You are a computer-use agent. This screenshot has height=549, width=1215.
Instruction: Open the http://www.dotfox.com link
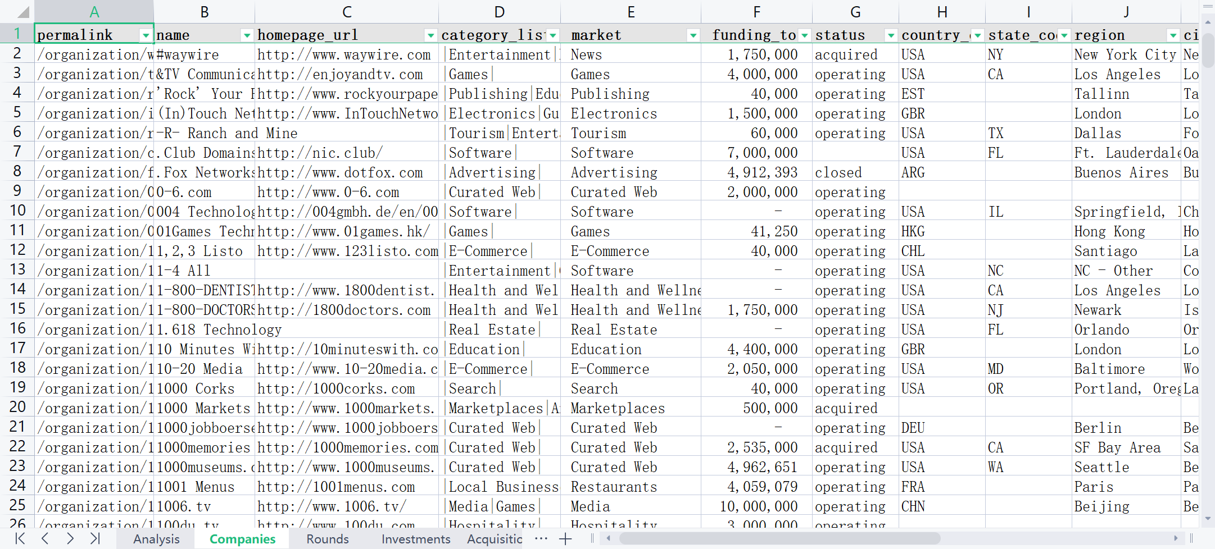(340, 173)
